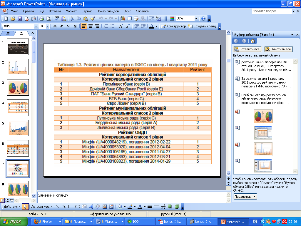
Task: Open the Действия drawing menu
Action: (12, 207)
